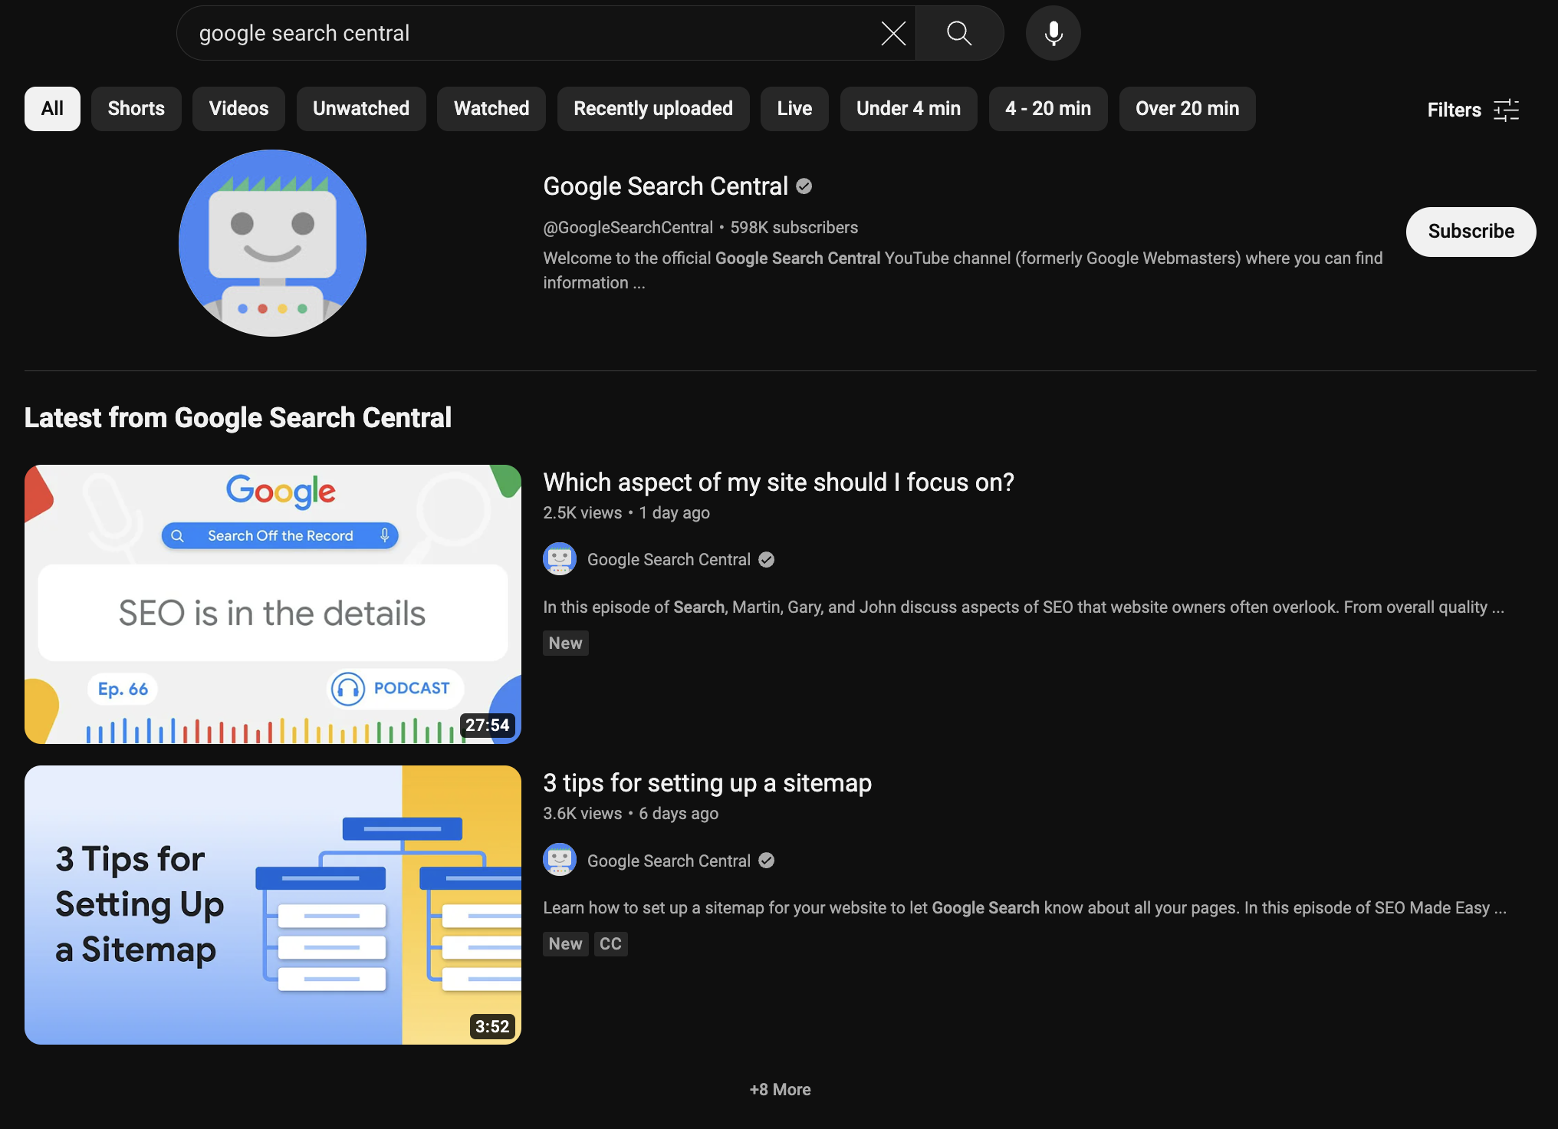Image resolution: width=1558 pixels, height=1129 pixels.
Task: Click the verified badge on first video channel
Action: point(767,559)
